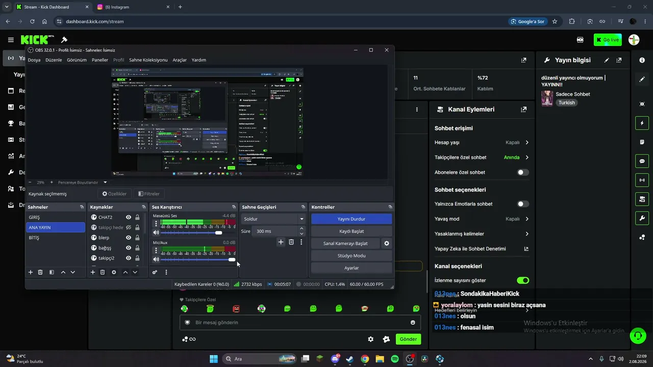Open Chrome tab search dropdown

[x=7, y=7]
